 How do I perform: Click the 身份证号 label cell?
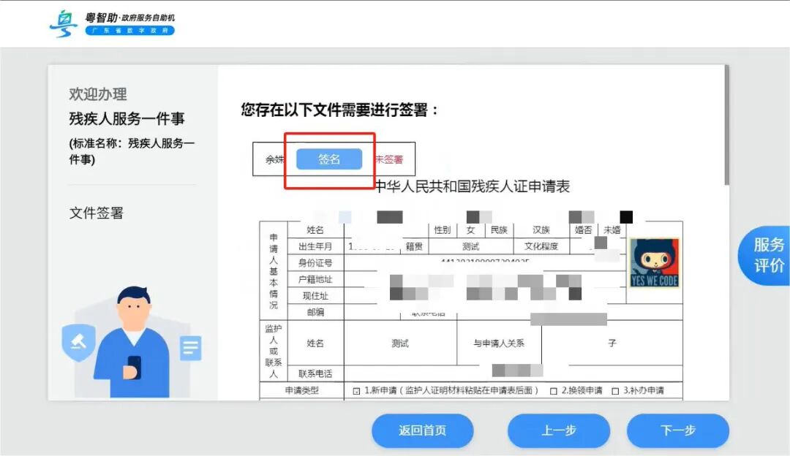[x=315, y=263]
